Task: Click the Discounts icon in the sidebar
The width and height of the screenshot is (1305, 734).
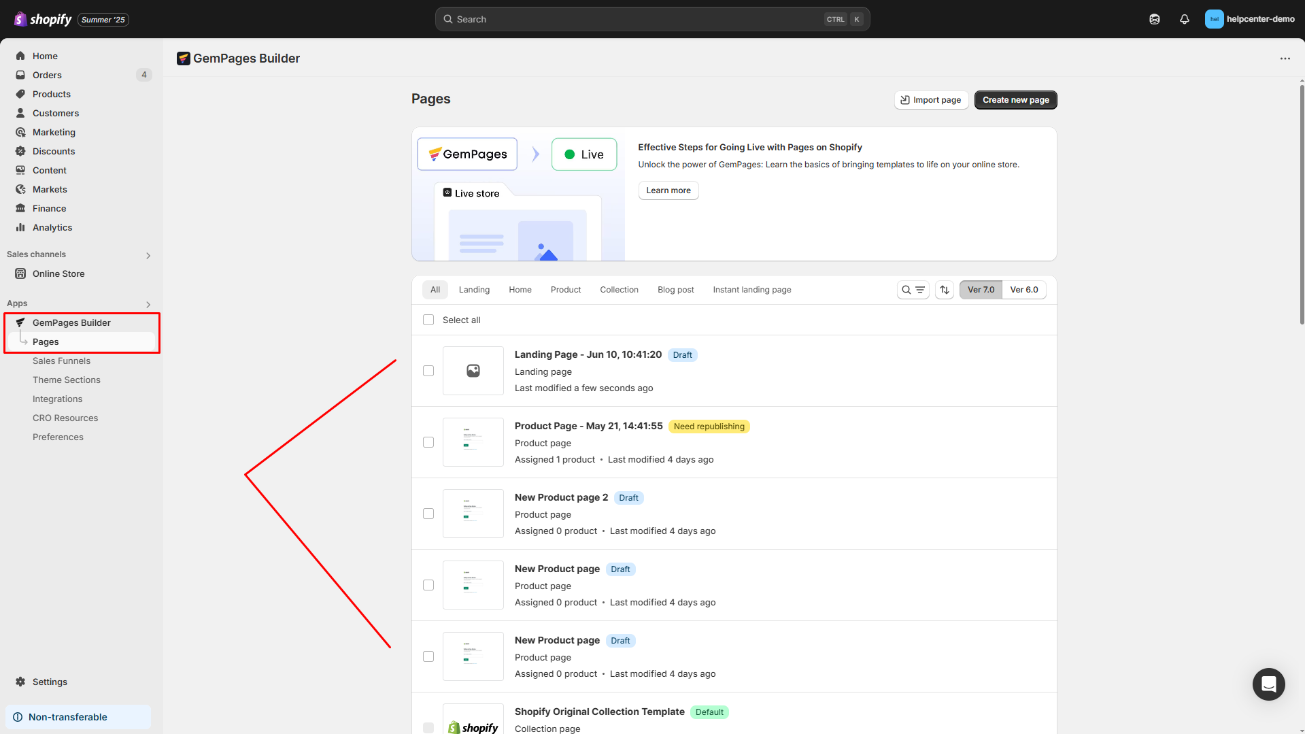Action: [21, 151]
